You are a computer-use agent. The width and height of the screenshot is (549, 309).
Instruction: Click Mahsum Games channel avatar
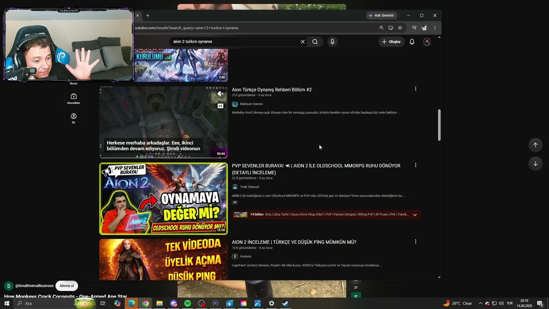pos(235,104)
